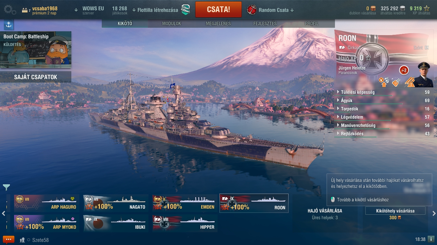
Task: Open the contacts icon near Szete58
Action: (22, 240)
